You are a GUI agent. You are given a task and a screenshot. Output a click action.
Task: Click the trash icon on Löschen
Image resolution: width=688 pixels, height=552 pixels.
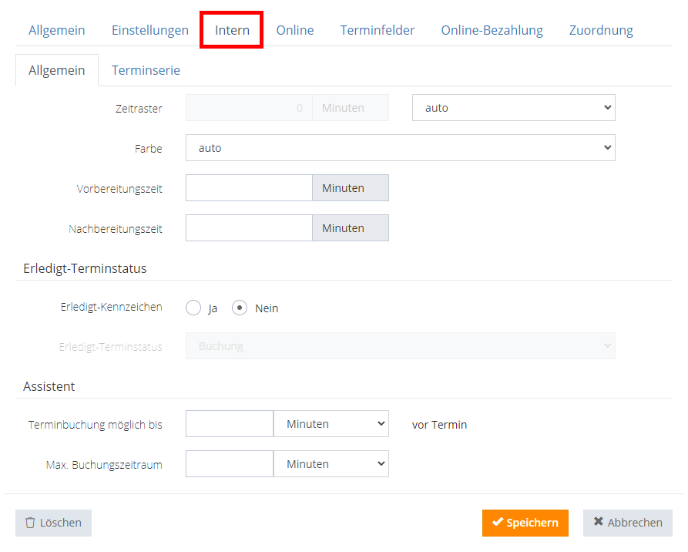coord(30,523)
